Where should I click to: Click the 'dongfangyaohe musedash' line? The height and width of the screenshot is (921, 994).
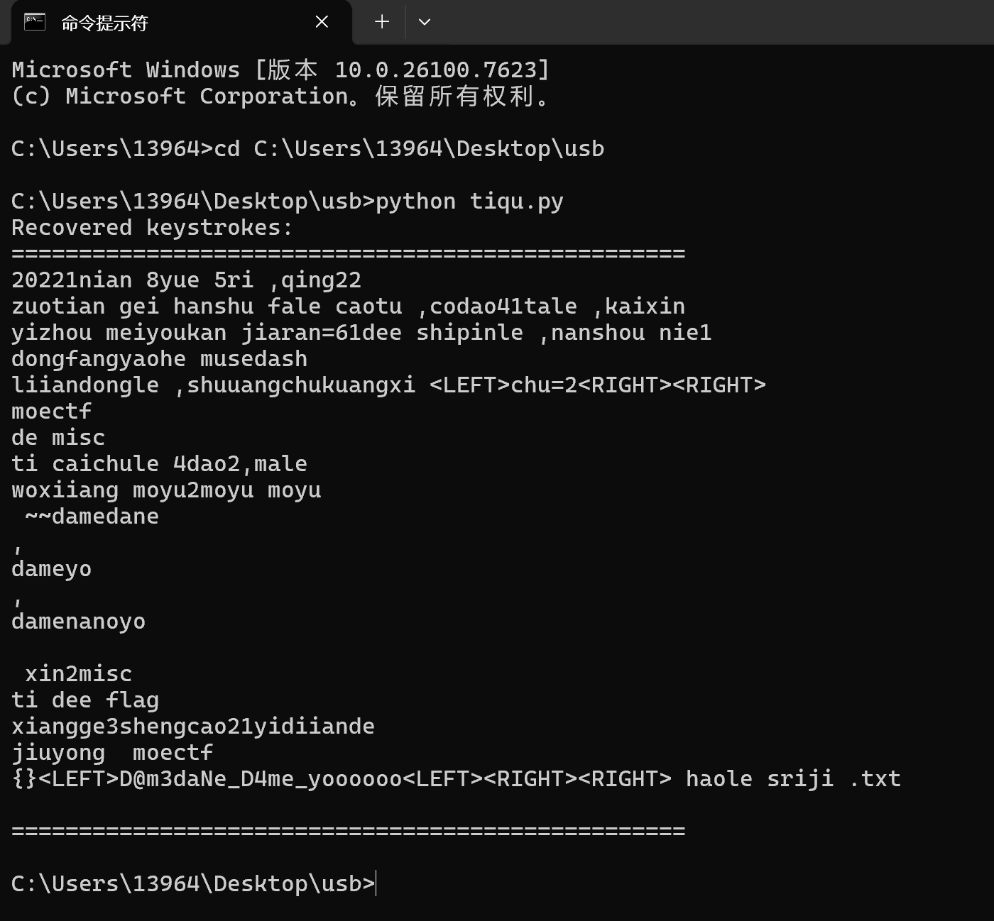pyautogui.click(x=159, y=359)
